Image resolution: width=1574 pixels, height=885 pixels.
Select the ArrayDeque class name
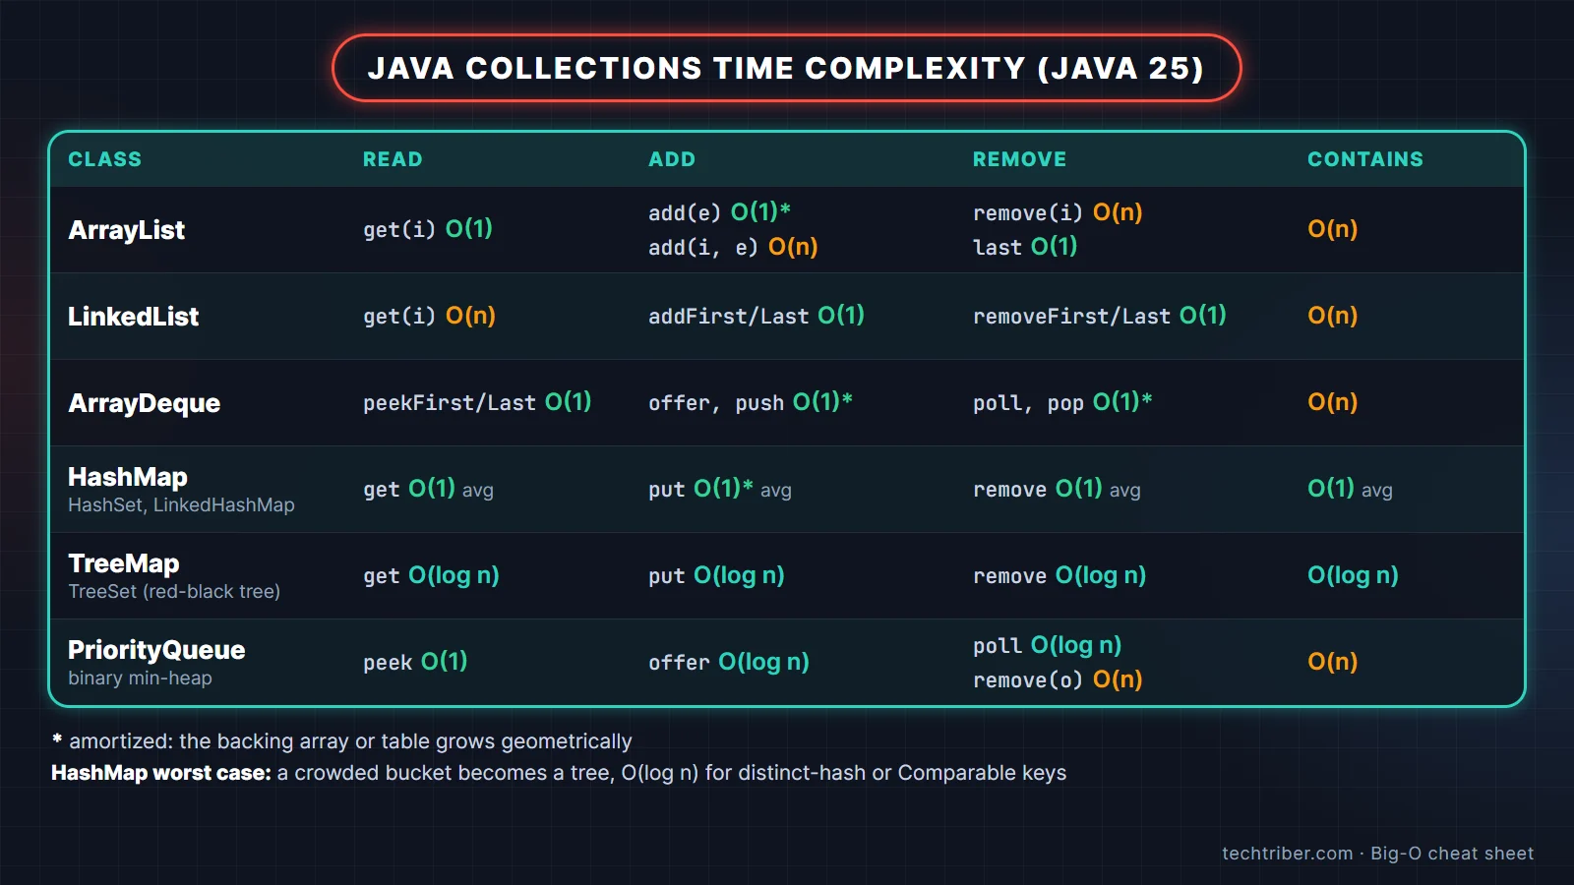click(144, 403)
